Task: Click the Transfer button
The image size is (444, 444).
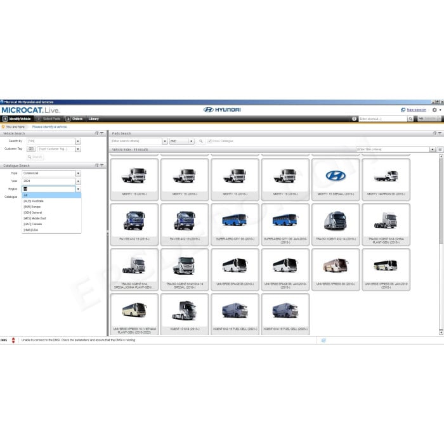Action: 428,119
